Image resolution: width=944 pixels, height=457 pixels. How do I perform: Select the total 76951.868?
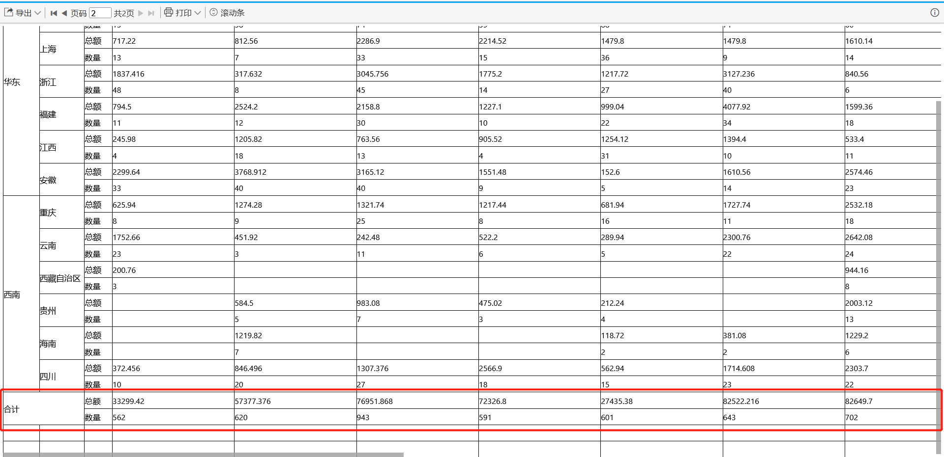pyautogui.click(x=375, y=402)
